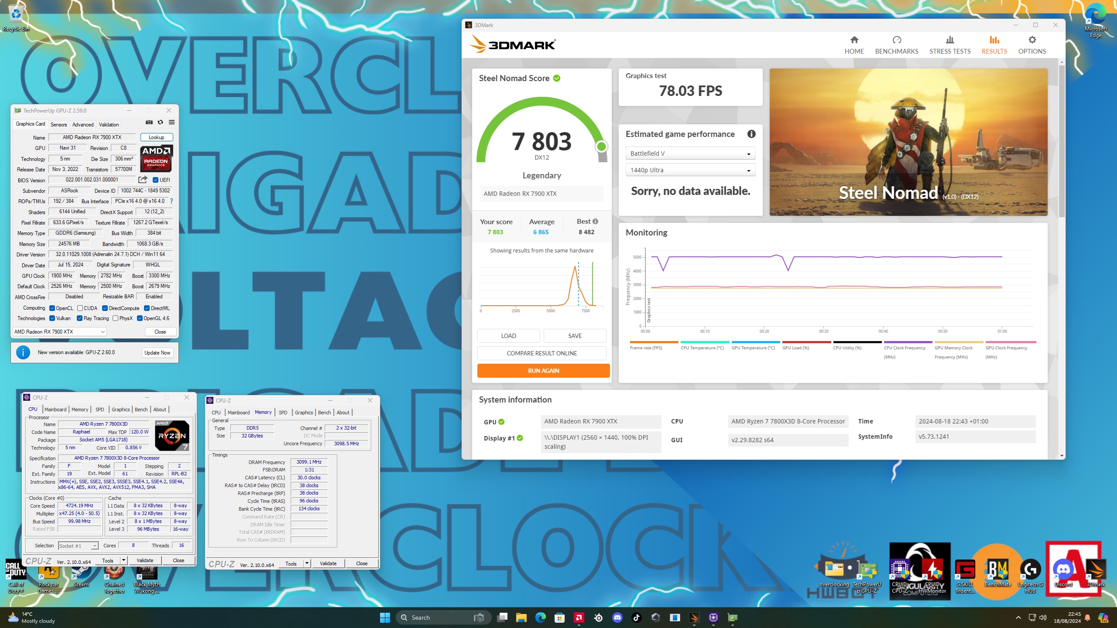The image size is (1117, 628).
Task: Toggle the DirectCompute checkbox in GPU-Z
Action: (105, 308)
